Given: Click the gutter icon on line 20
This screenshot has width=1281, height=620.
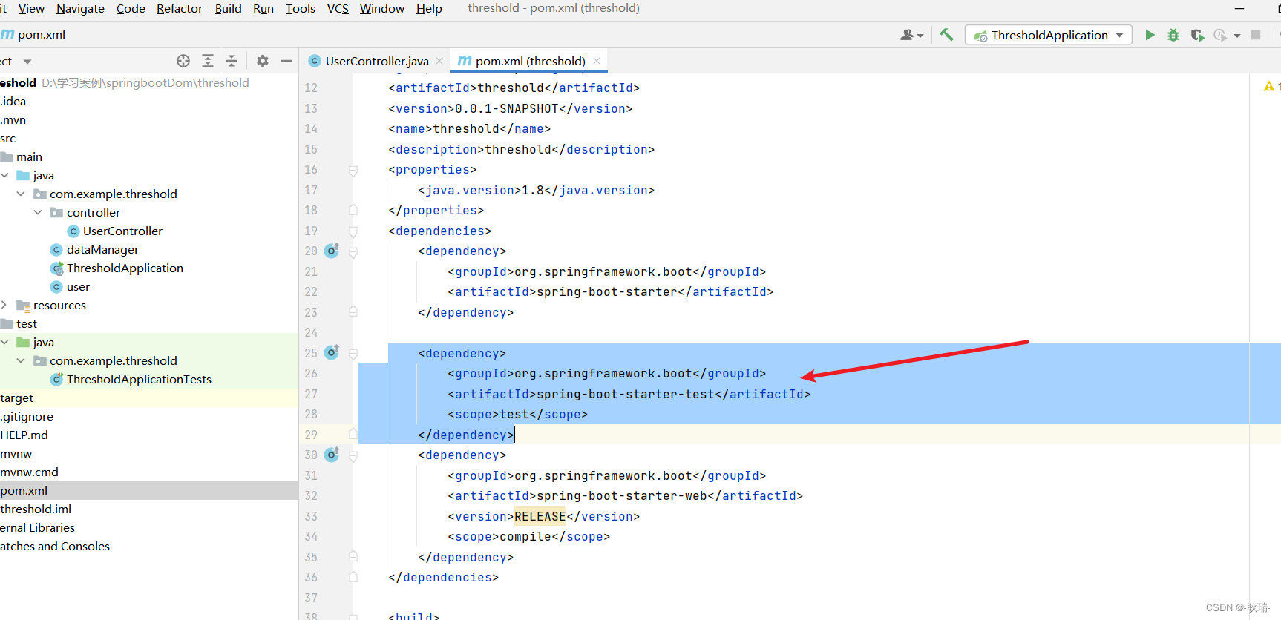Looking at the screenshot, I should point(332,251).
